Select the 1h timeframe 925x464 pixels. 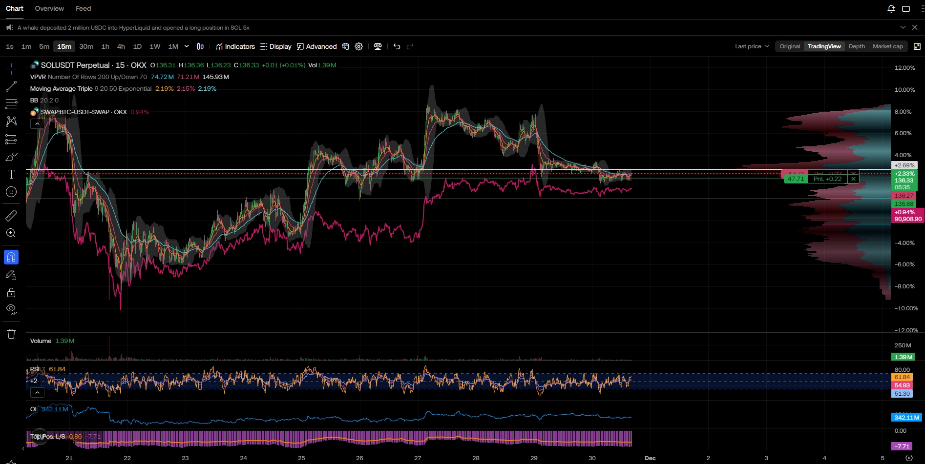click(105, 46)
